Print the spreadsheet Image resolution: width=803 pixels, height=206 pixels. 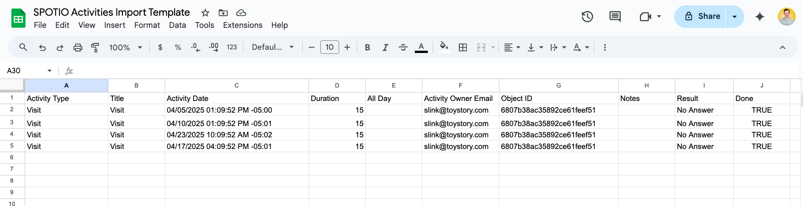pyautogui.click(x=78, y=47)
